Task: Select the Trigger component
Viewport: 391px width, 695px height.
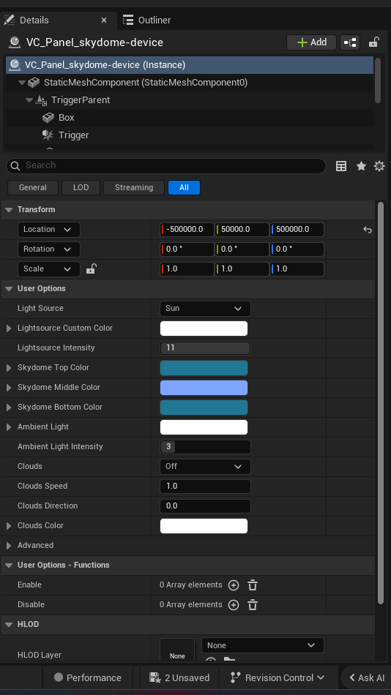Action: (x=74, y=135)
